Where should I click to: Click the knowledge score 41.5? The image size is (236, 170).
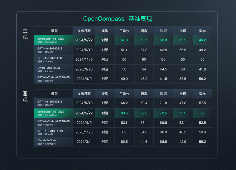163,79
